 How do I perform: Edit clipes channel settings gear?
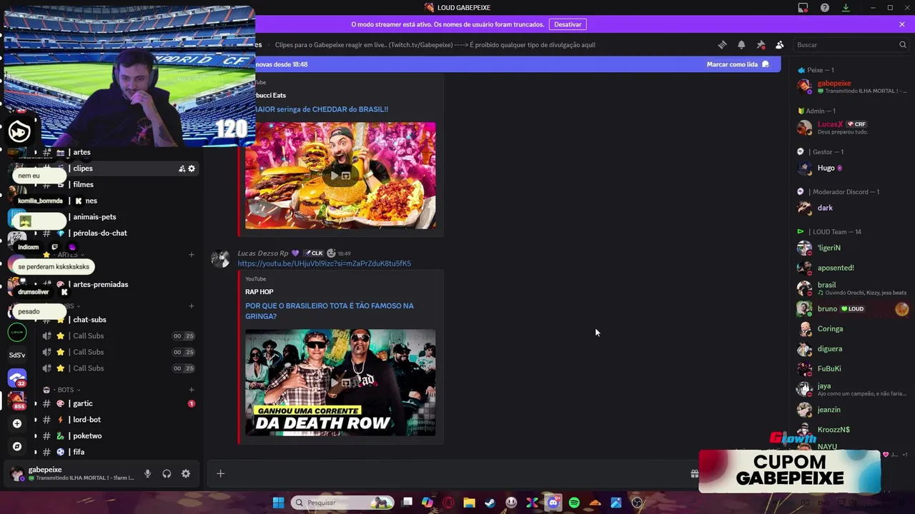tap(192, 168)
